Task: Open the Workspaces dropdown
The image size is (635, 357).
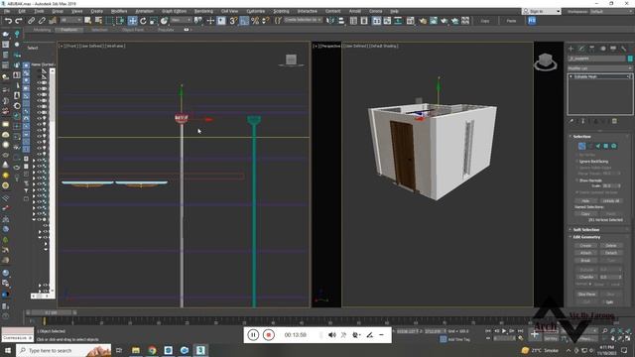Action: tap(611, 11)
